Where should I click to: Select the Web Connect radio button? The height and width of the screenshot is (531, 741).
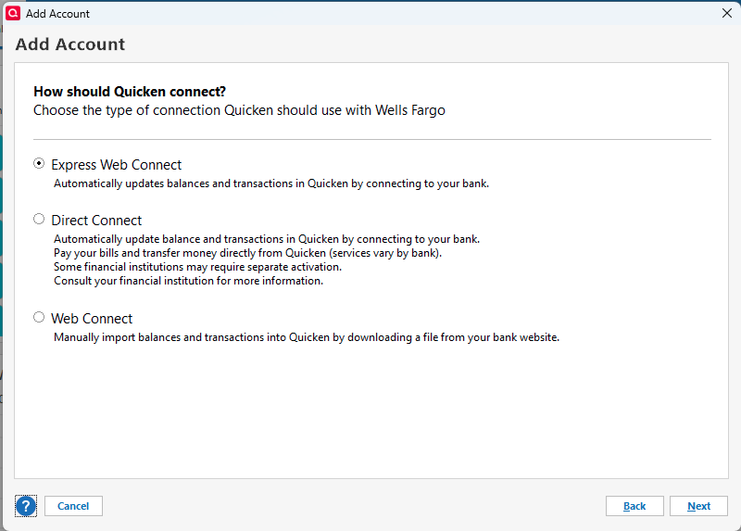pos(39,317)
